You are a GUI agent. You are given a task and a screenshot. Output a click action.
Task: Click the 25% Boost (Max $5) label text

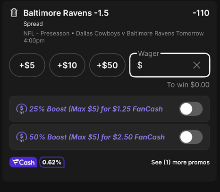click(x=64, y=109)
